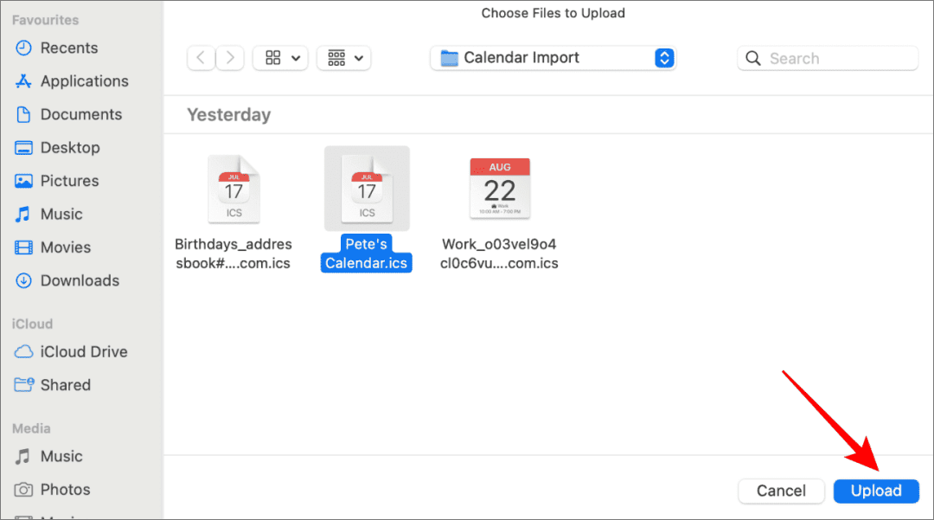Click the Documents sidebar icon
The height and width of the screenshot is (520, 934).
(x=24, y=114)
